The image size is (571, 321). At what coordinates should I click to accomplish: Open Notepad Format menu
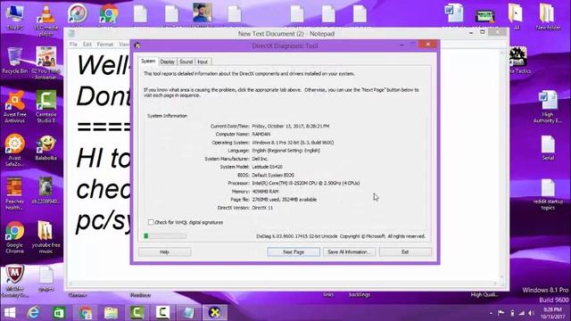tap(105, 44)
